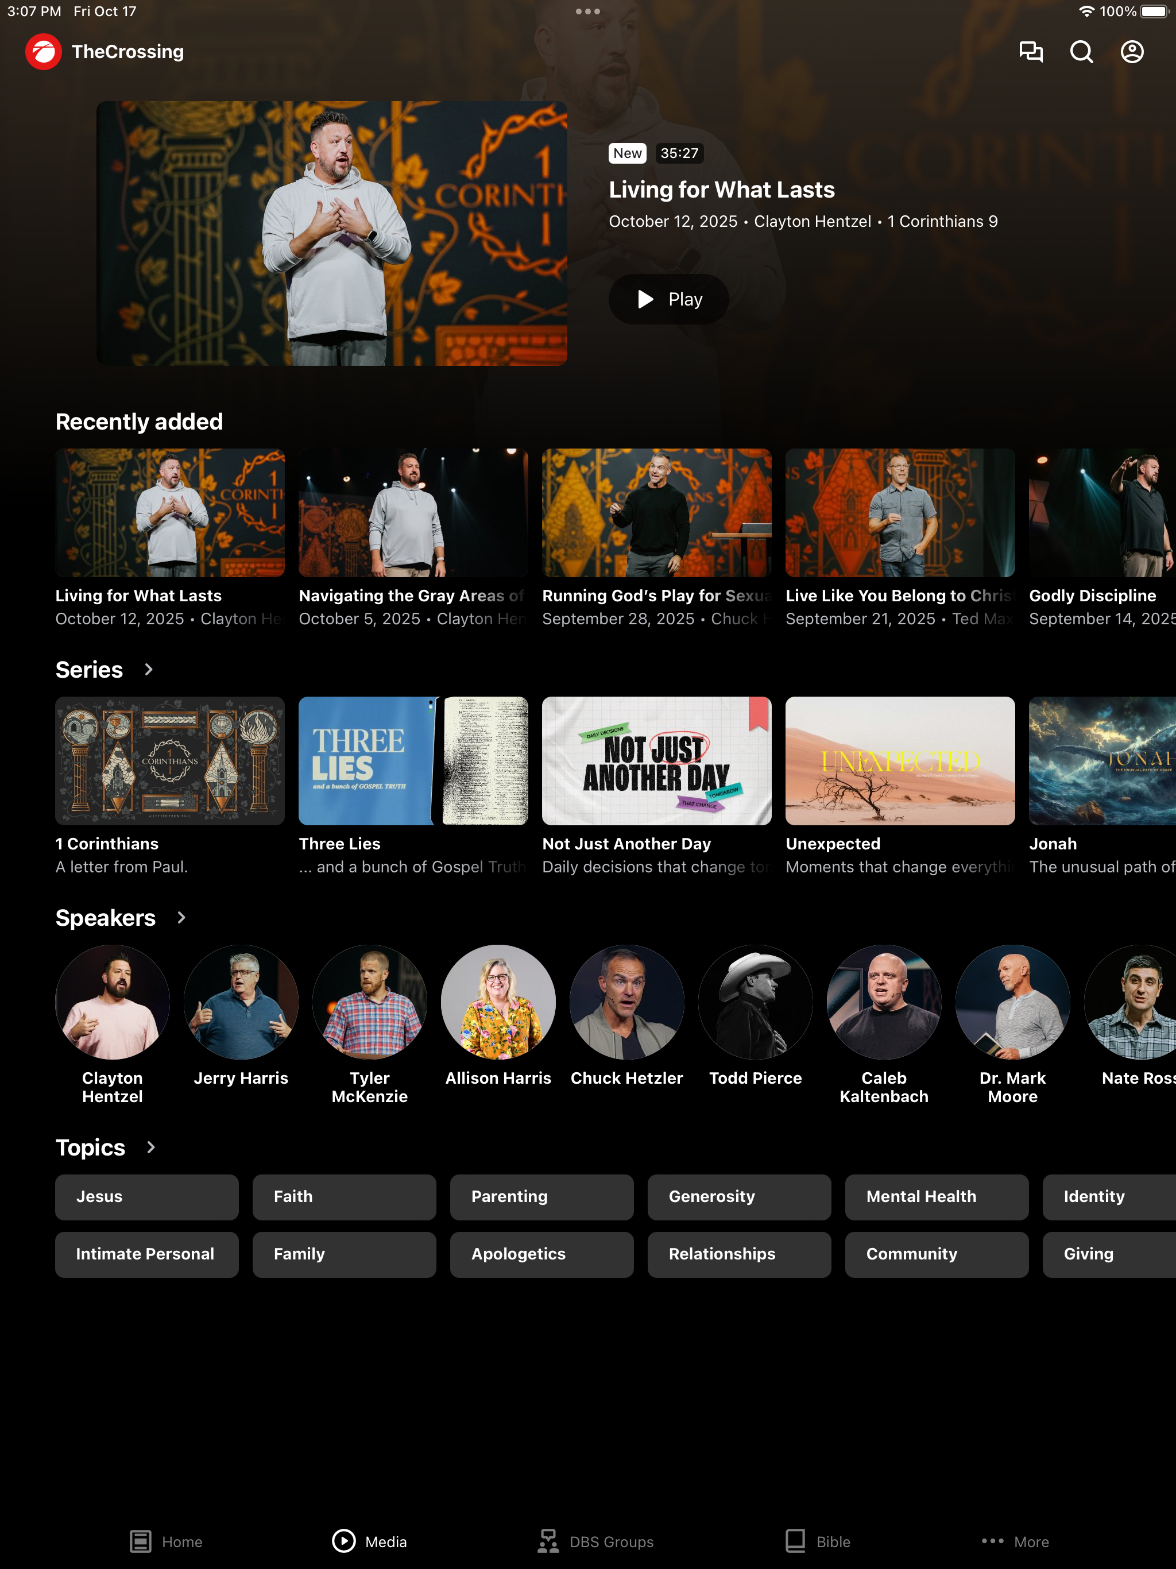Open Living for What Lasts recent thumbnail
The width and height of the screenshot is (1176, 1569).
tap(170, 513)
